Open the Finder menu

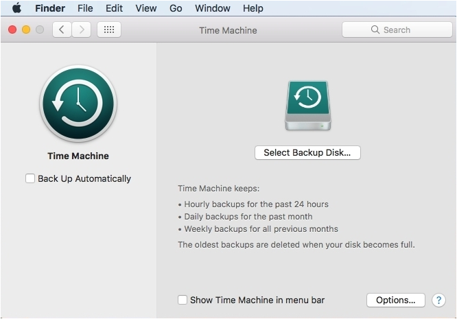tap(50, 8)
